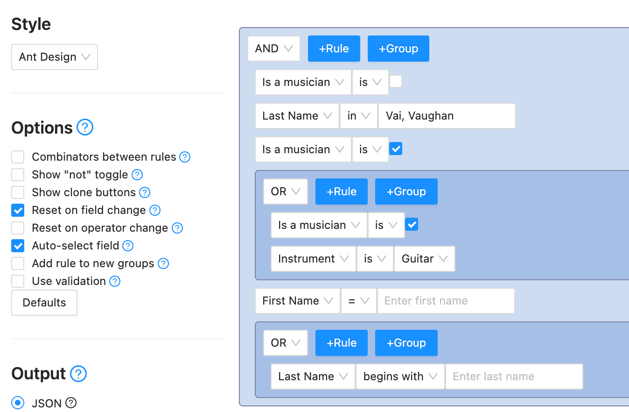Screen dimensions: 629x412
Task: Click the top-level +Group button
Action: point(398,49)
